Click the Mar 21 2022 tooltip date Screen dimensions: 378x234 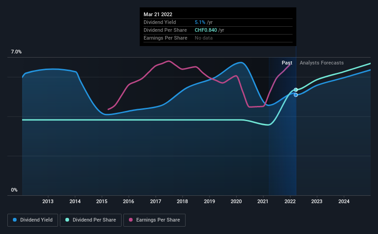tap(158, 14)
